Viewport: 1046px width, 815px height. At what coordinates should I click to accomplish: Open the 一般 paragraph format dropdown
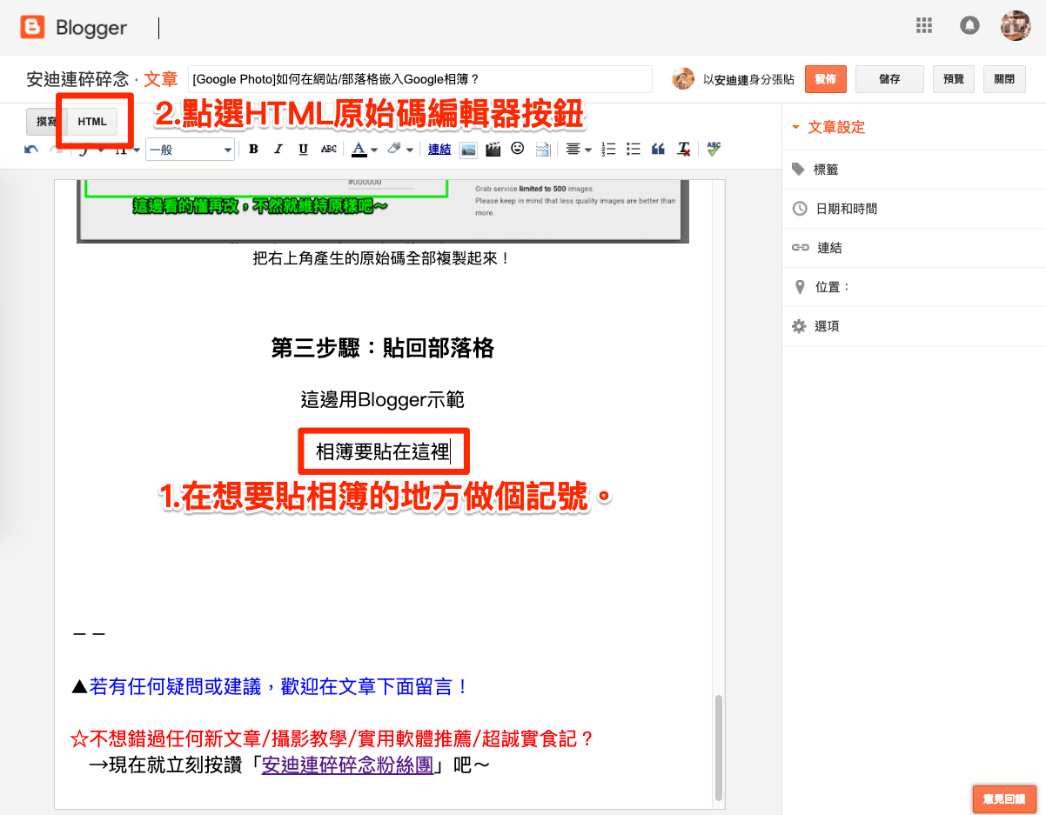point(191,150)
